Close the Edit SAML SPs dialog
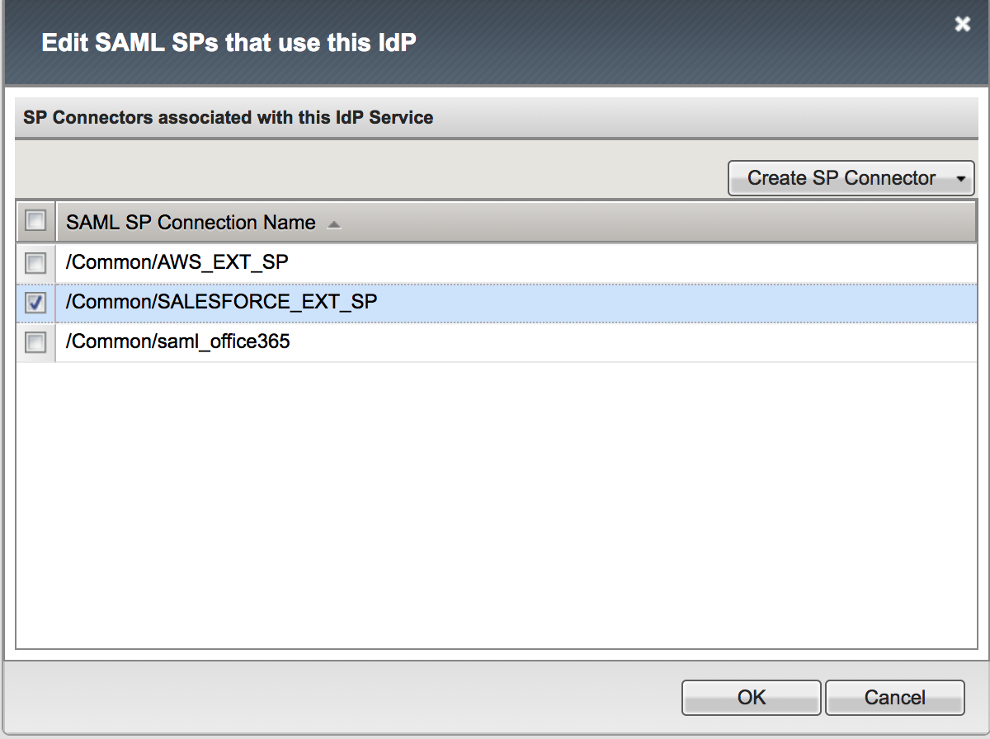Viewport: 990px width, 739px height. [962, 24]
